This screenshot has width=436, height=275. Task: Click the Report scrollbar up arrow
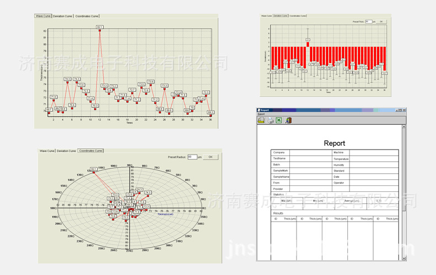coord(404,127)
